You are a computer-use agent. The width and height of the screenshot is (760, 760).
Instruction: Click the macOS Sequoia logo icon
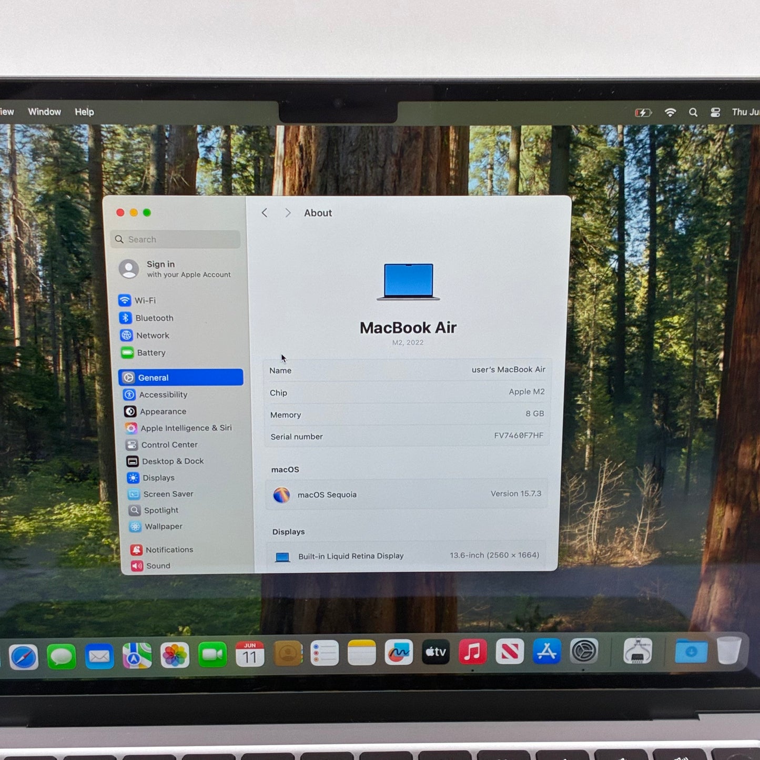tap(281, 495)
